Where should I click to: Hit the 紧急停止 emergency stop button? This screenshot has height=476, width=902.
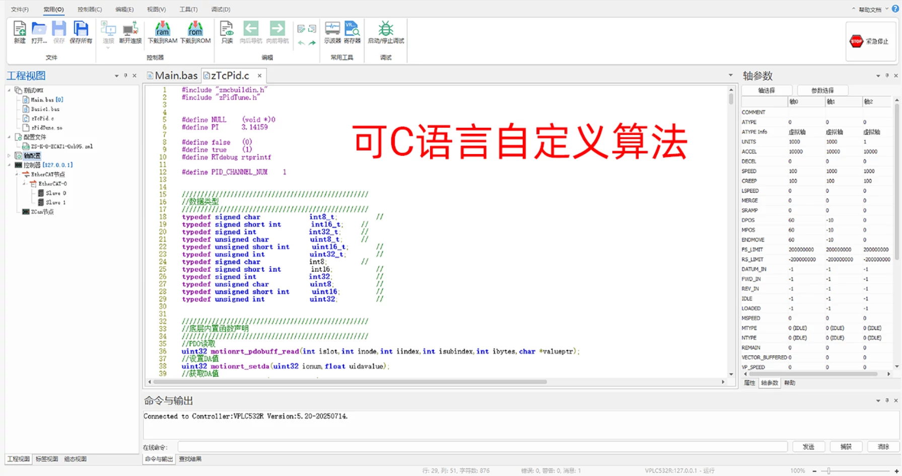tap(870, 41)
